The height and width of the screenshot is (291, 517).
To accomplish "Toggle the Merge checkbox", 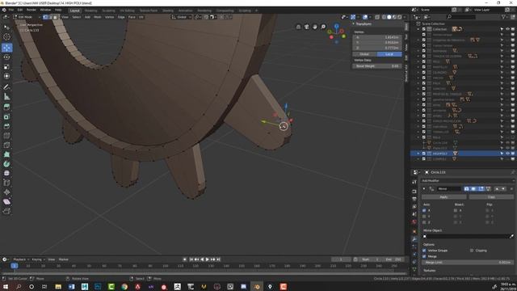I will (x=424, y=256).
